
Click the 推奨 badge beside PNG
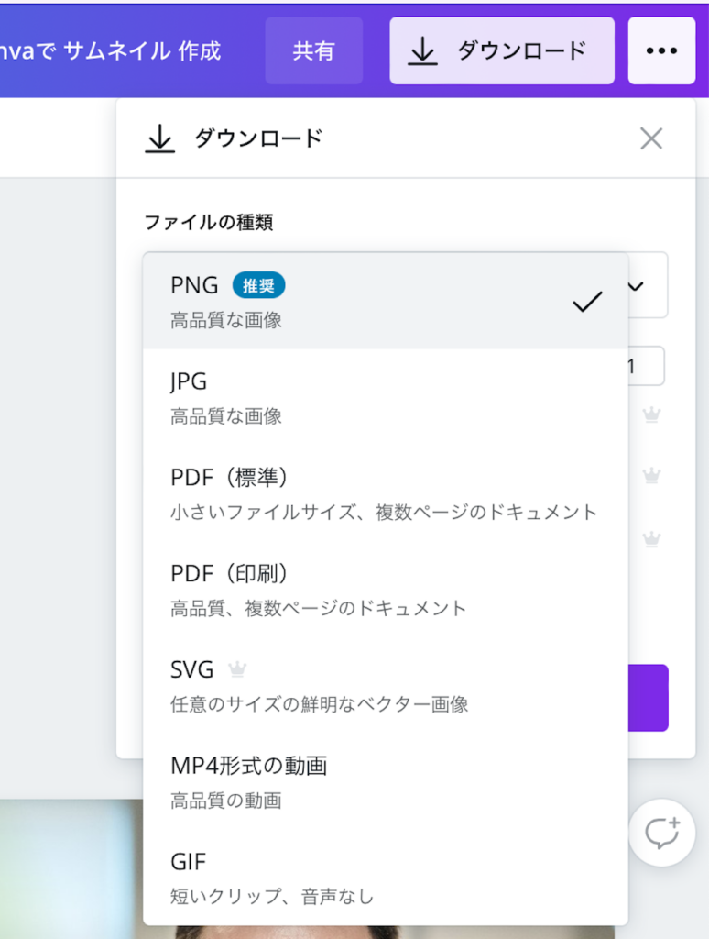coord(258,285)
